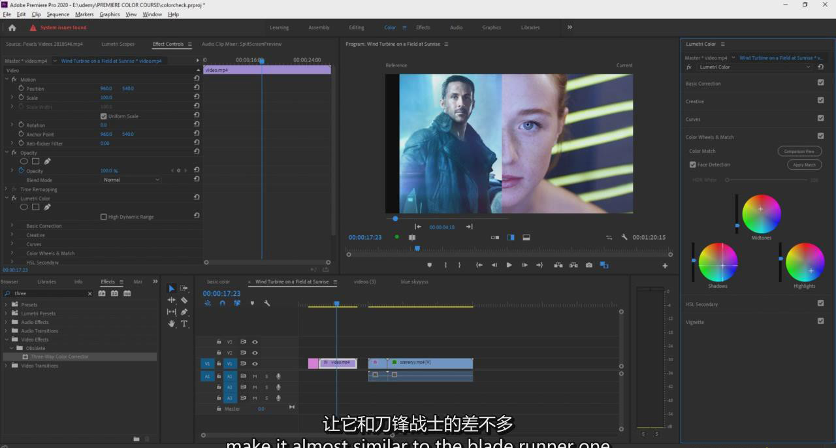Export frame with camera icon

coord(589,265)
